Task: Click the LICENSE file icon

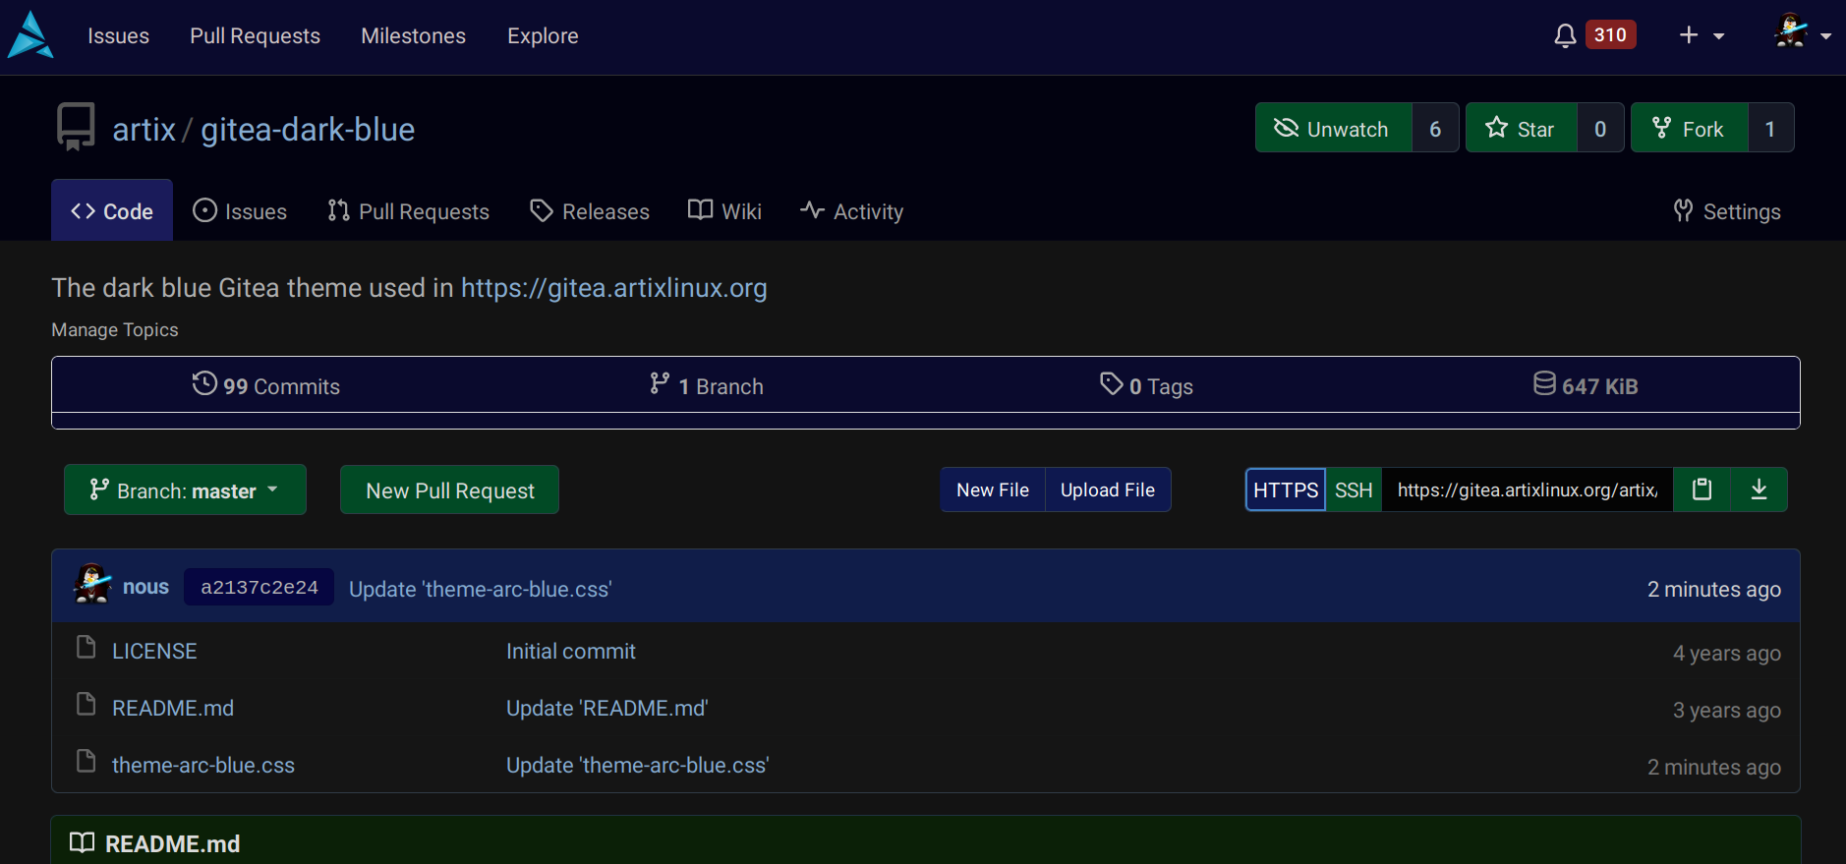Action: [87, 647]
